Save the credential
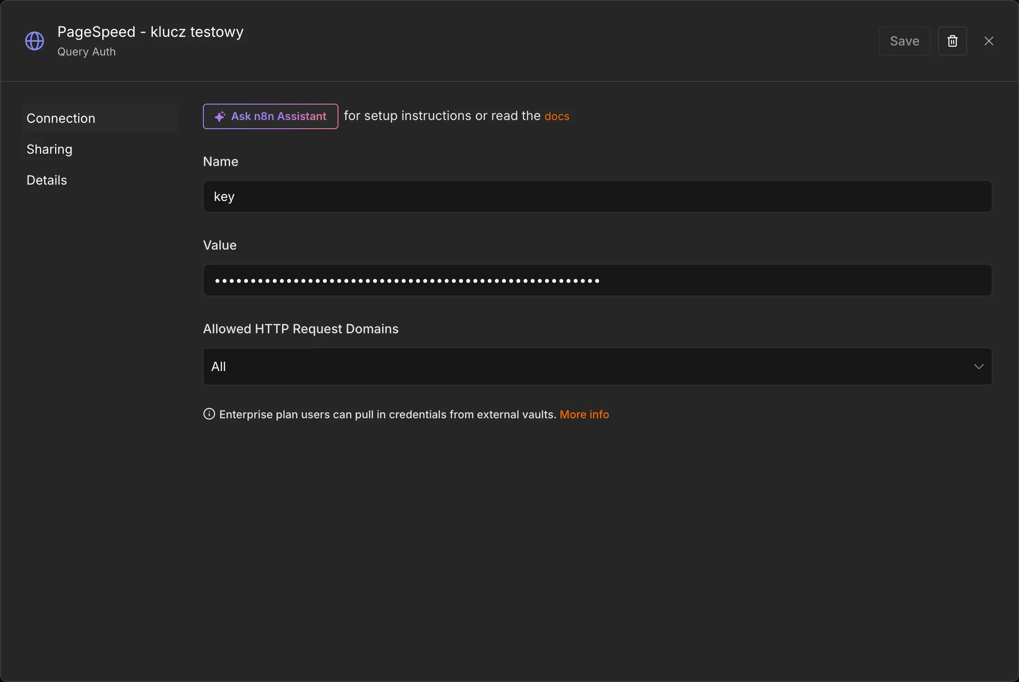This screenshot has width=1019, height=682. 904,41
